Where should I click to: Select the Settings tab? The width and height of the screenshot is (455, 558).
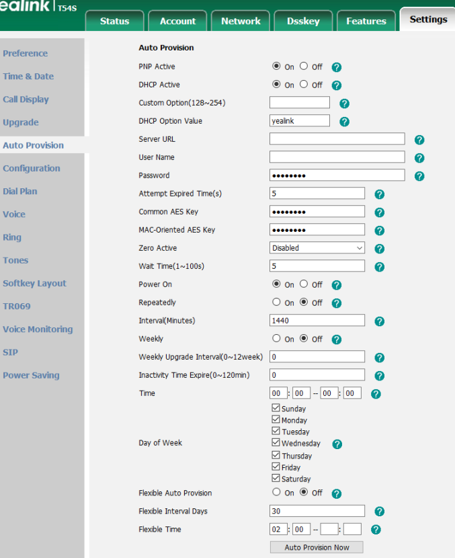coord(428,19)
